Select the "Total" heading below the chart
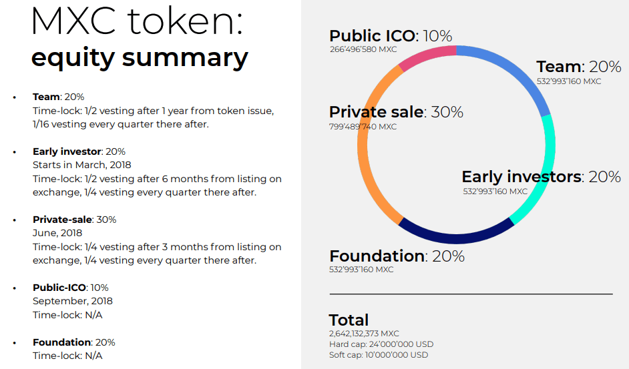The image size is (629, 369). (349, 320)
